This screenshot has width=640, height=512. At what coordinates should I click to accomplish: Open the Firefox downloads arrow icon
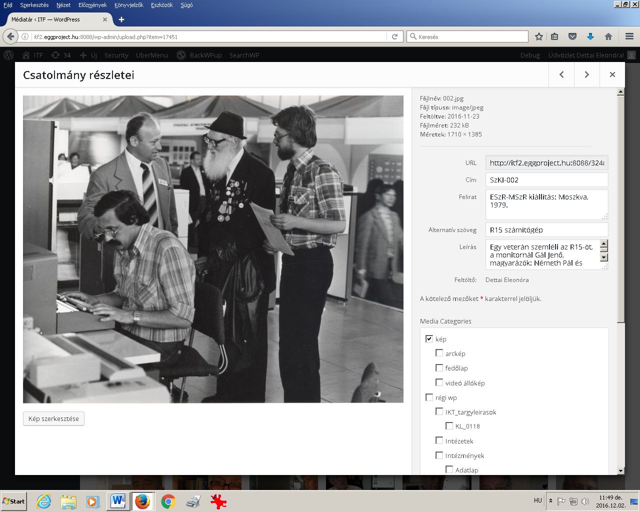click(x=590, y=36)
